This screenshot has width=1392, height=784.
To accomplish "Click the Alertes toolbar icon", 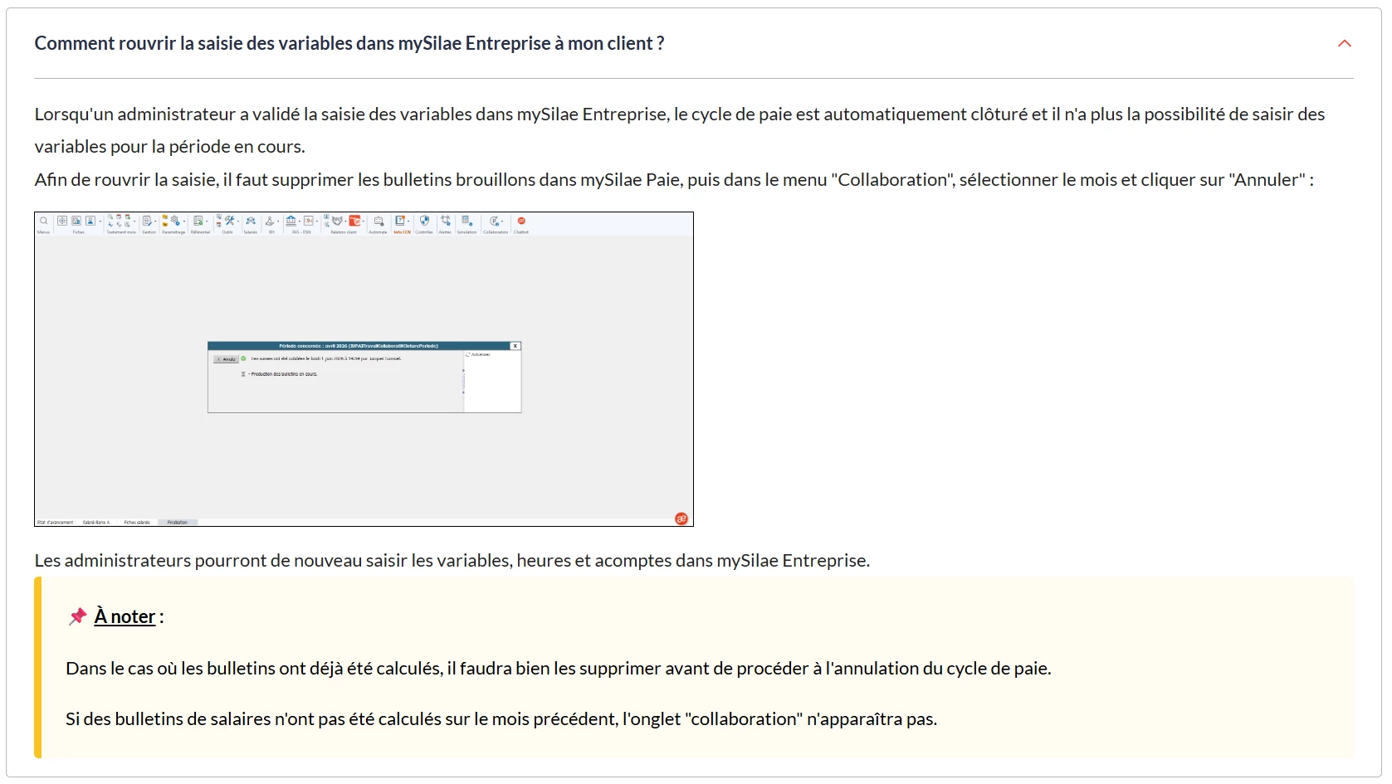I will pyautogui.click(x=446, y=221).
